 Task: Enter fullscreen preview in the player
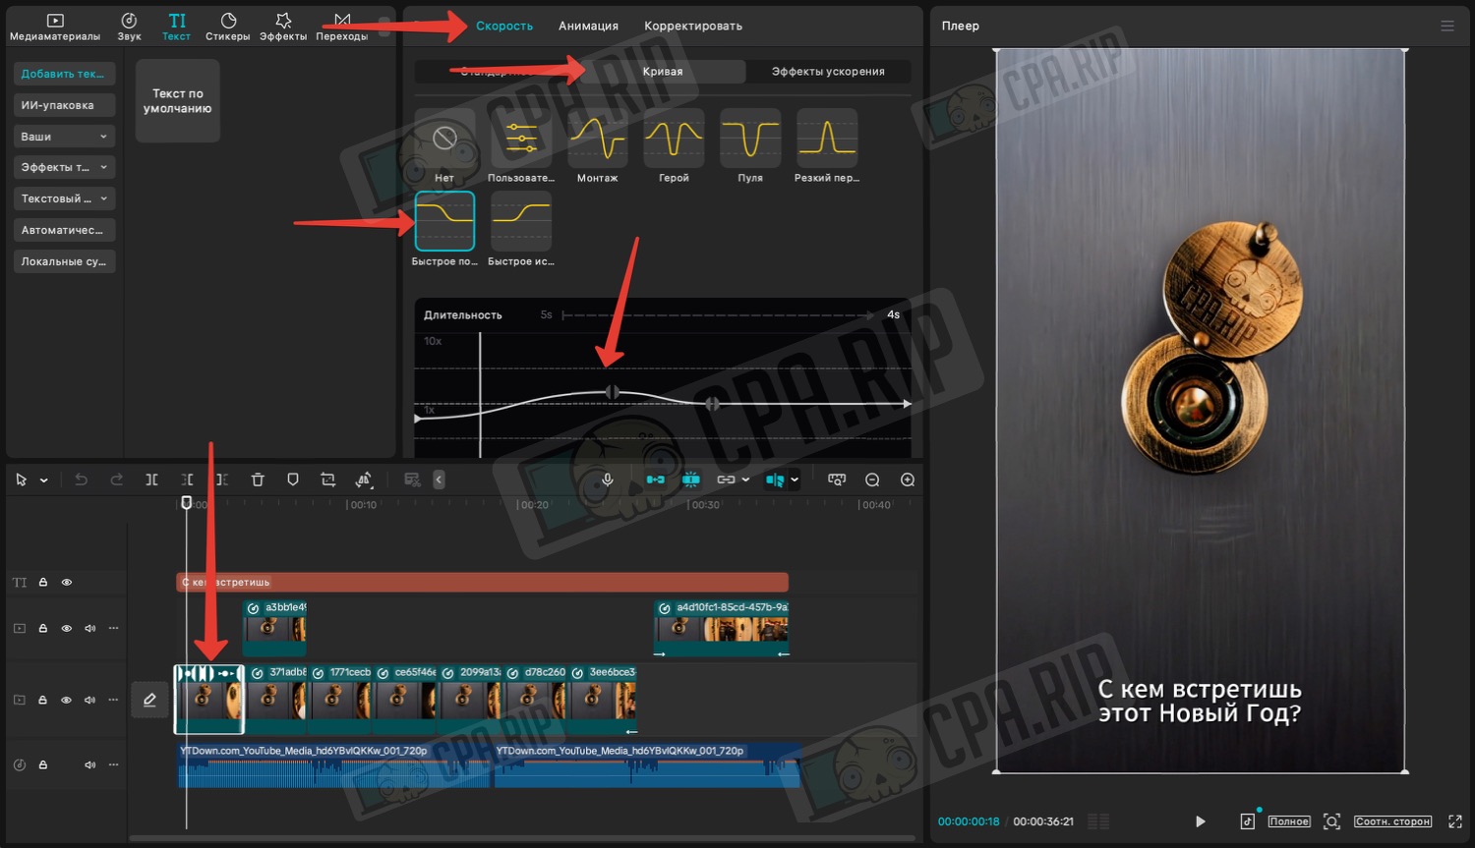coord(1455,821)
